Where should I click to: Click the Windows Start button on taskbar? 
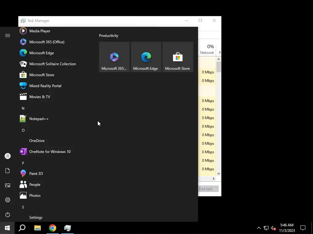pos(7,228)
